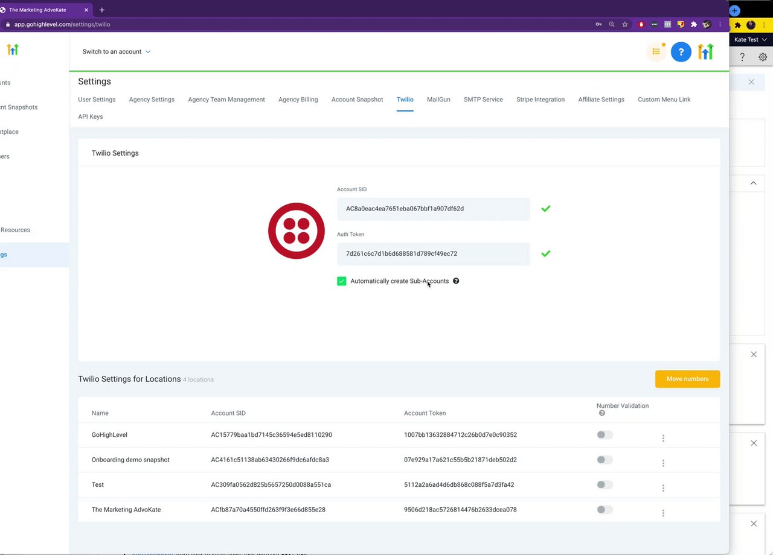The image size is (773, 555).
Task: Go to Agency Team Management tab
Action: 226,100
